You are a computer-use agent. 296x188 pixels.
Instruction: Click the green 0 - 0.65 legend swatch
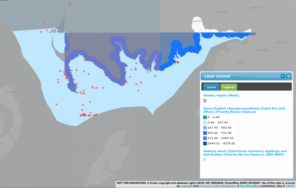pyautogui.click(x=205, y=117)
